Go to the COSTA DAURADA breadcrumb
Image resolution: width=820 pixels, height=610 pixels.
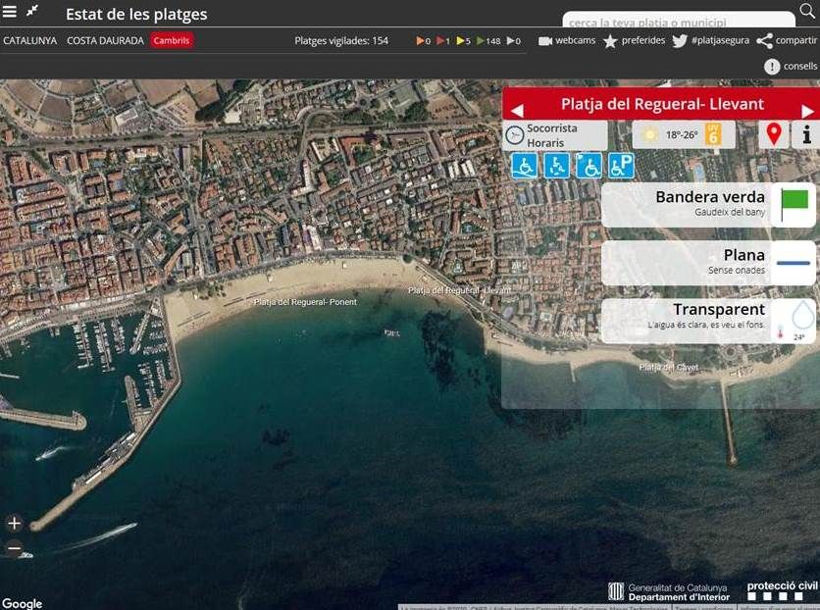[x=105, y=40]
